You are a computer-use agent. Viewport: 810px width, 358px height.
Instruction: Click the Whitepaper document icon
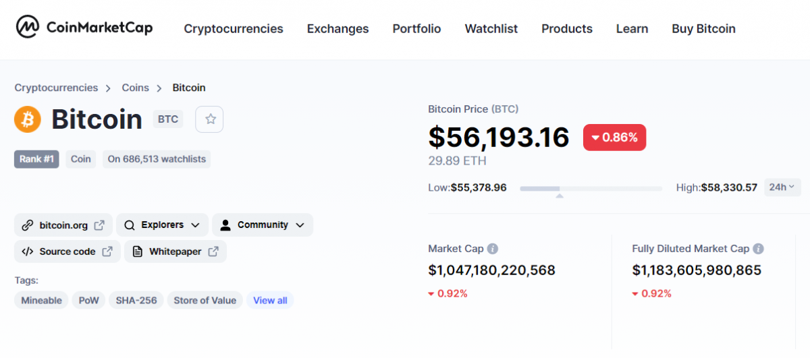click(x=138, y=251)
